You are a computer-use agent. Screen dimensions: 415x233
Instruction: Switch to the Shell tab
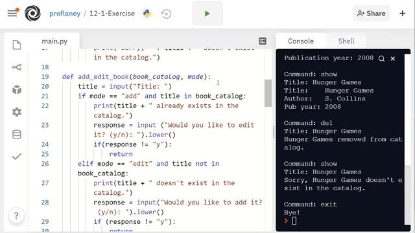tap(346, 41)
